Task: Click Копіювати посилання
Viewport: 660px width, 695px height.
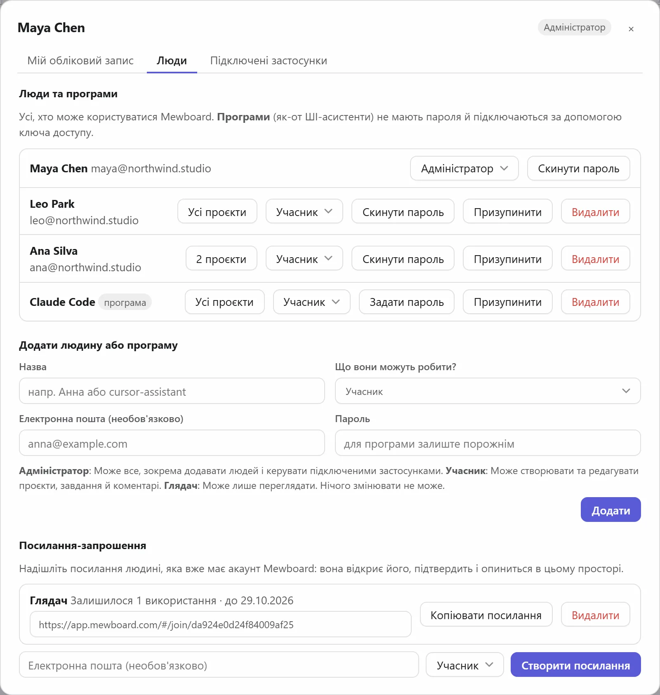Action: coord(486,615)
